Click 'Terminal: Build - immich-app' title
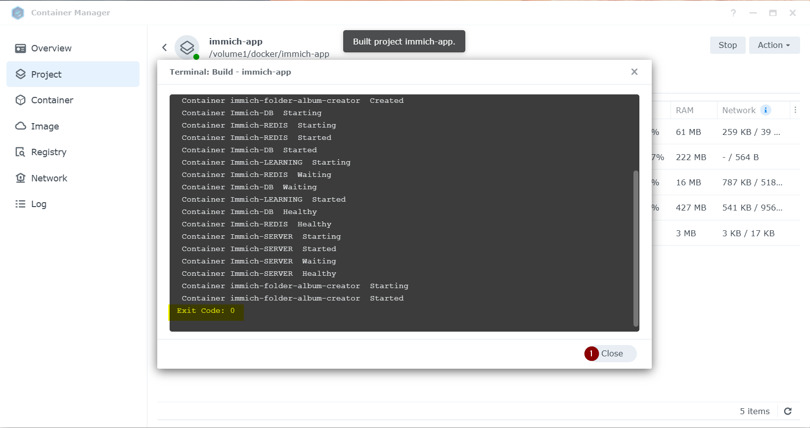Viewport: 810px width, 428px height. click(230, 72)
